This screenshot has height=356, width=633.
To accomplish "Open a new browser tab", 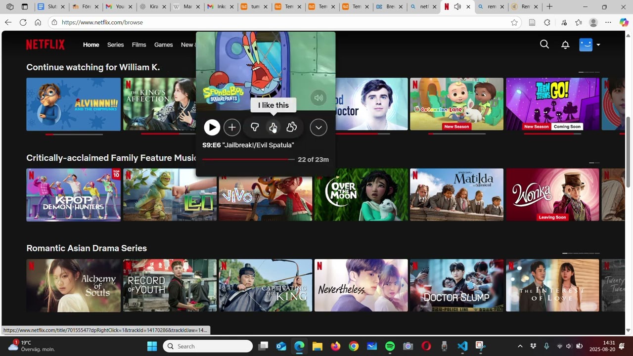I will 549,7.
